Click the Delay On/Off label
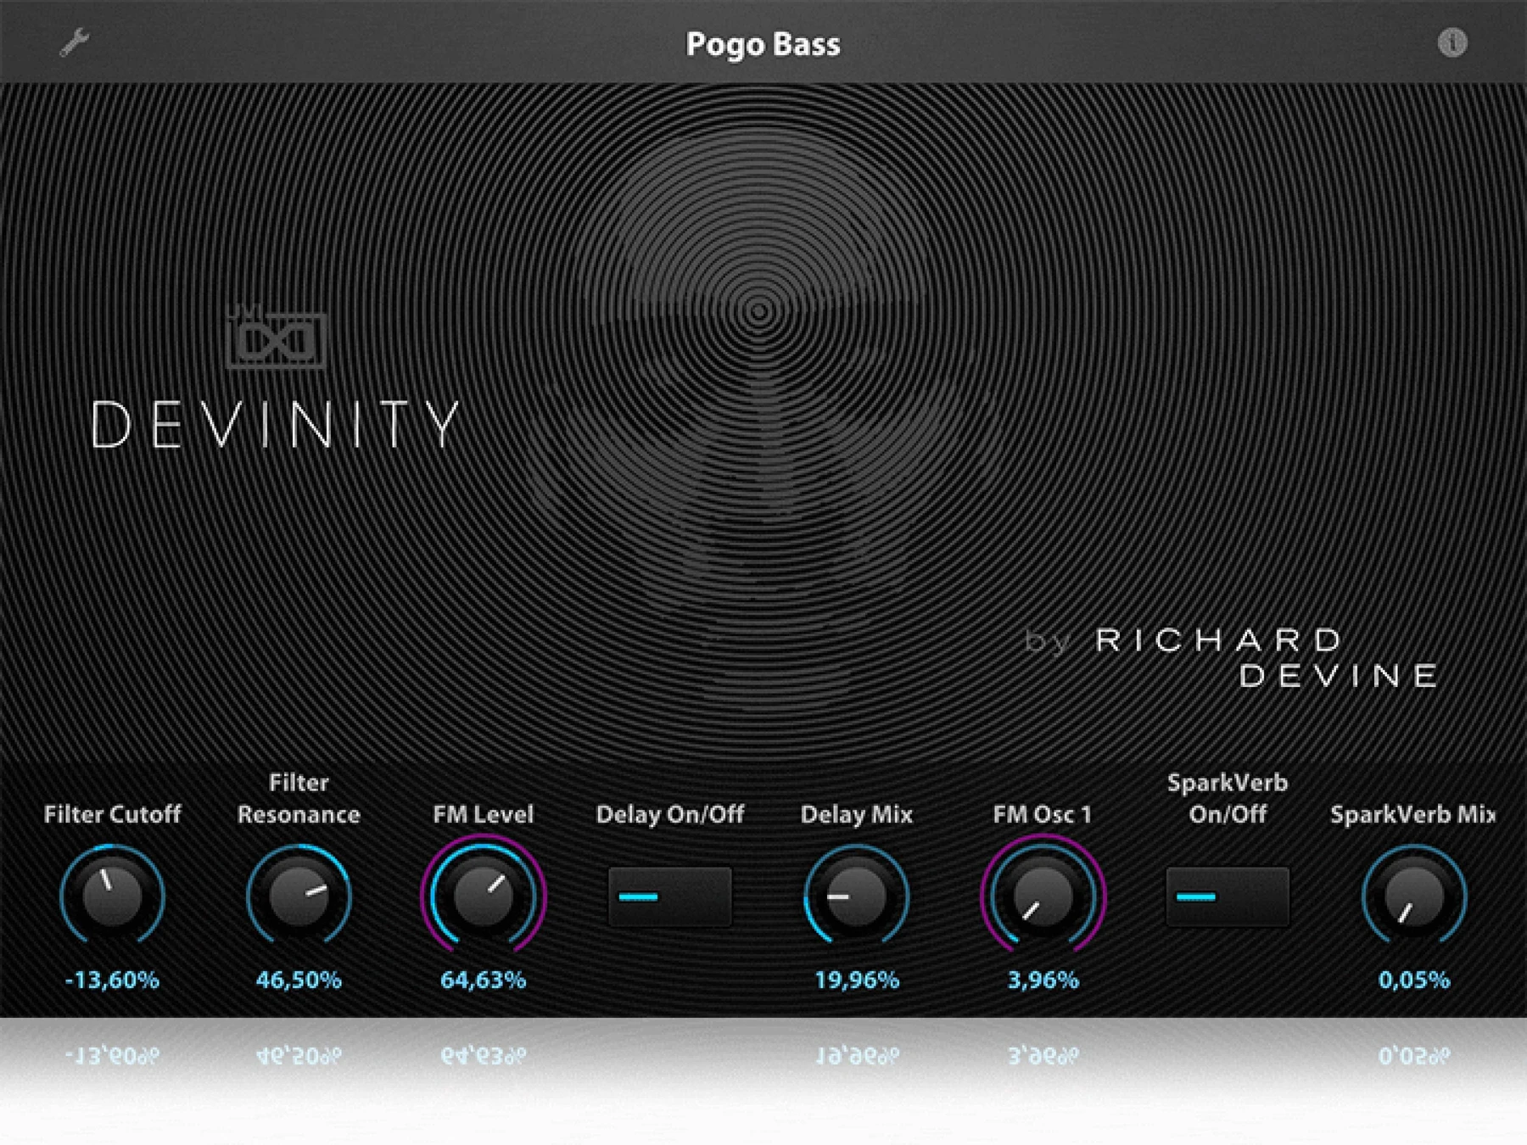This screenshot has height=1145, width=1527. 670,814
